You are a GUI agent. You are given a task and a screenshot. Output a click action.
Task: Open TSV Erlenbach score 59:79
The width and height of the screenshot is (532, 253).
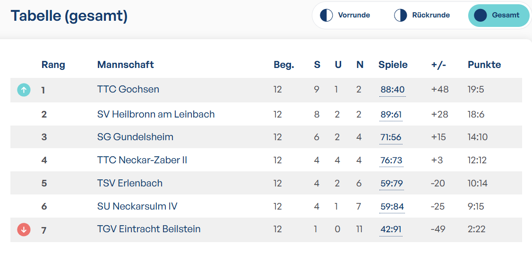392,184
